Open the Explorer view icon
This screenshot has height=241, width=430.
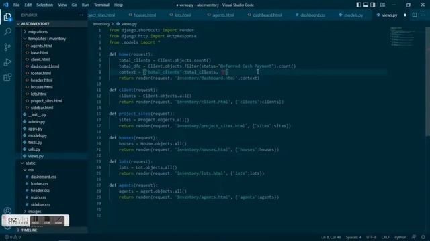(x=7, y=17)
